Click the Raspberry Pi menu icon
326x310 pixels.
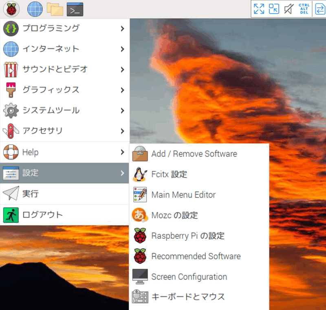[x=11, y=9]
